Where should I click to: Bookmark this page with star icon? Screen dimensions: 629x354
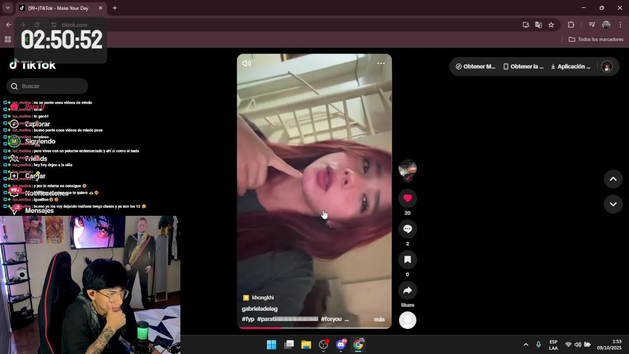[x=551, y=25]
